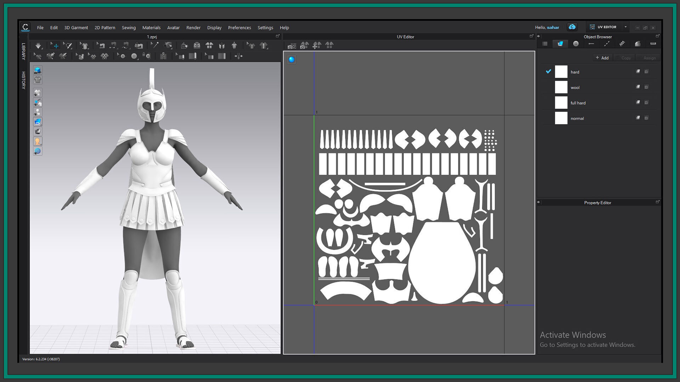680x382 pixels.
Task: Open the Topstitch tab in Object Browser
Action: pos(607,44)
